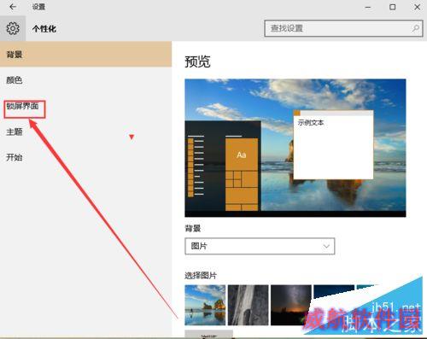Choose the beach rocks wallpaper thumbnail
Screen dimensions: 427x339
pyautogui.click(x=205, y=305)
